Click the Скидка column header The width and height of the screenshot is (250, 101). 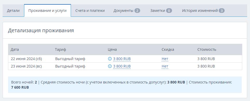pos(168,49)
